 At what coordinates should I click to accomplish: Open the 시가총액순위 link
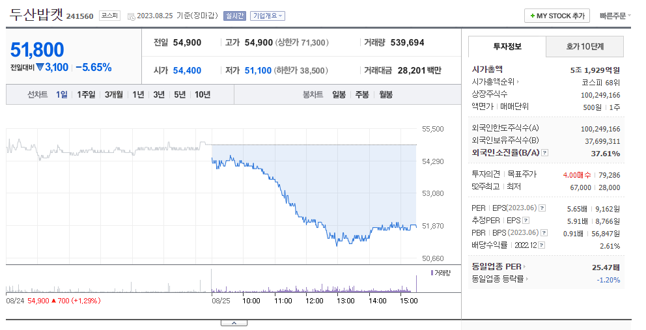(495, 82)
